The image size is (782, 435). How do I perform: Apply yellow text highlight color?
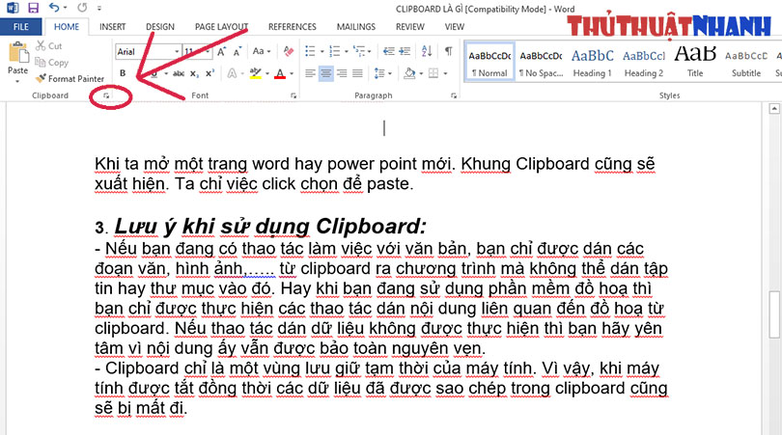pyautogui.click(x=255, y=73)
